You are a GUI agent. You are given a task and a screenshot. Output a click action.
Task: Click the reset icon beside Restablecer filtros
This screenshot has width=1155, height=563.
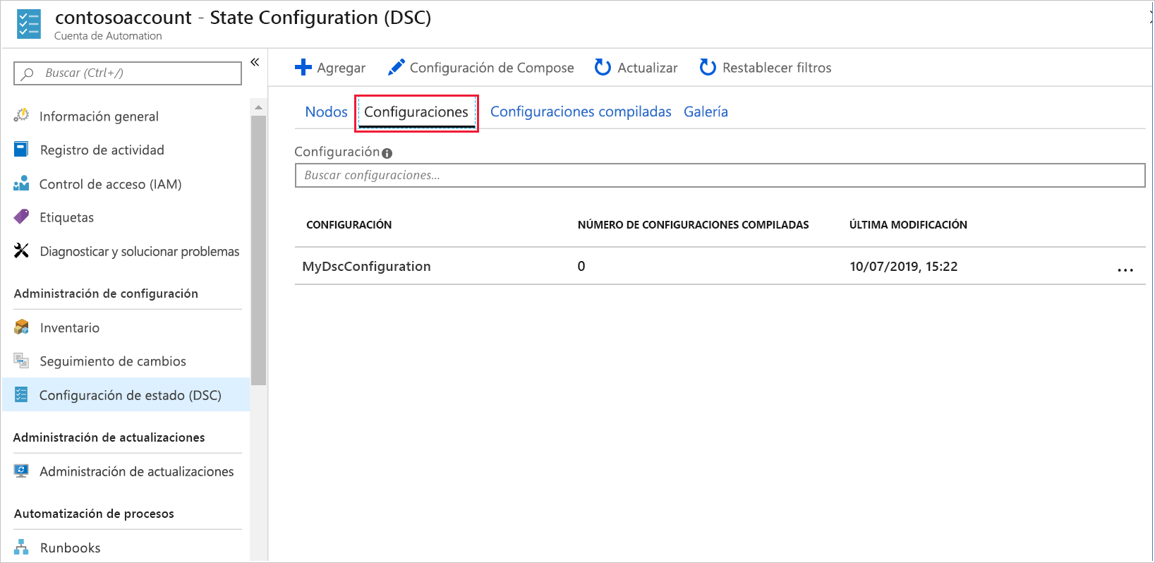708,67
